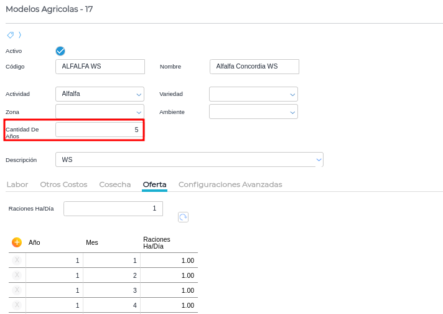
Task: Click the orange add row plus icon
Action: pyautogui.click(x=17, y=242)
